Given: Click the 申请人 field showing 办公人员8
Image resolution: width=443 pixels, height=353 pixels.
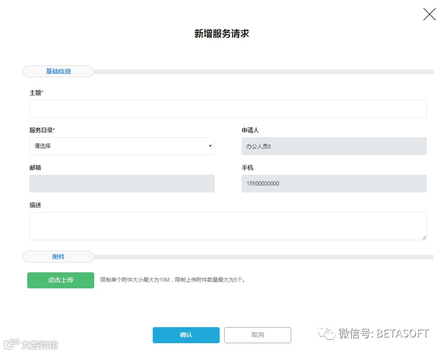Looking at the screenshot, I should [334, 146].
